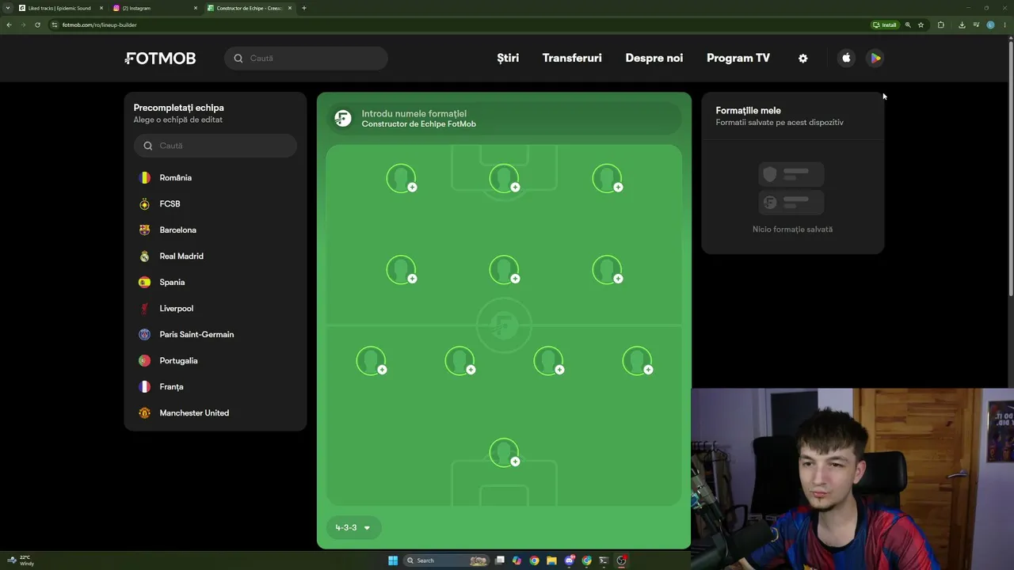This screenshot has height=570, width=1014.
Task: Add a player to the left centre-back slot
Action: [460, 361]
